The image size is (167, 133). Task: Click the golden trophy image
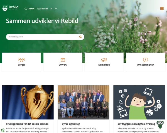click(x=28, y=102)
